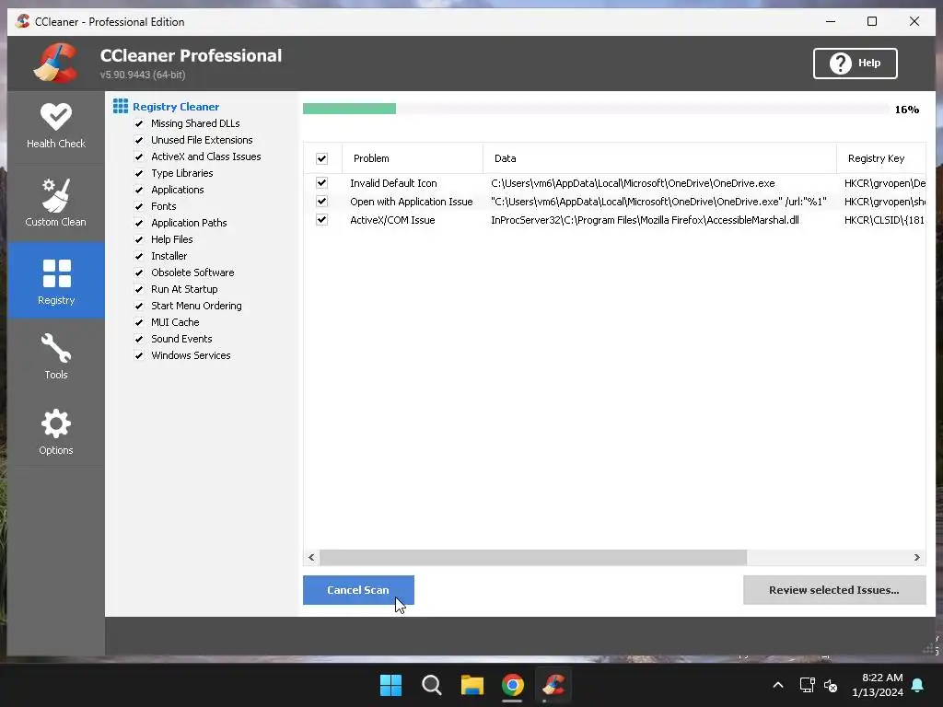Select the OneDrive.exe Invalid Default Icon data
The height and width of the screenshot is (707, 943).
coord(633,183)
